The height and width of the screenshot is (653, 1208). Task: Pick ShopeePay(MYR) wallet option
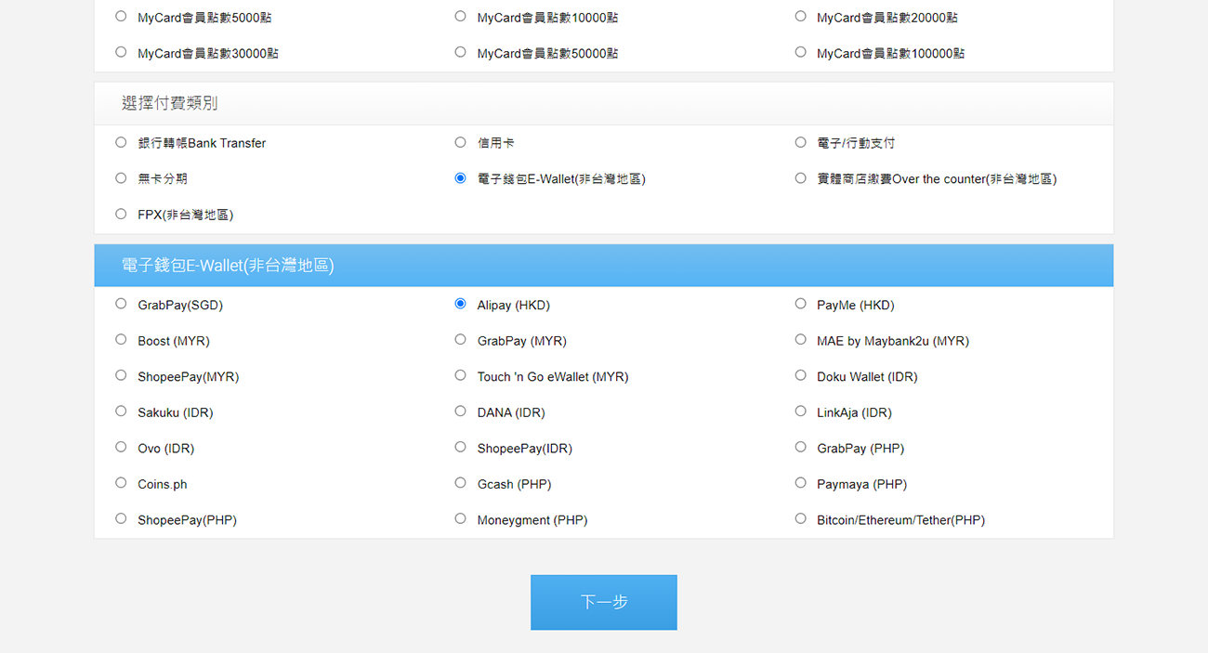click(x=121, y=376)
